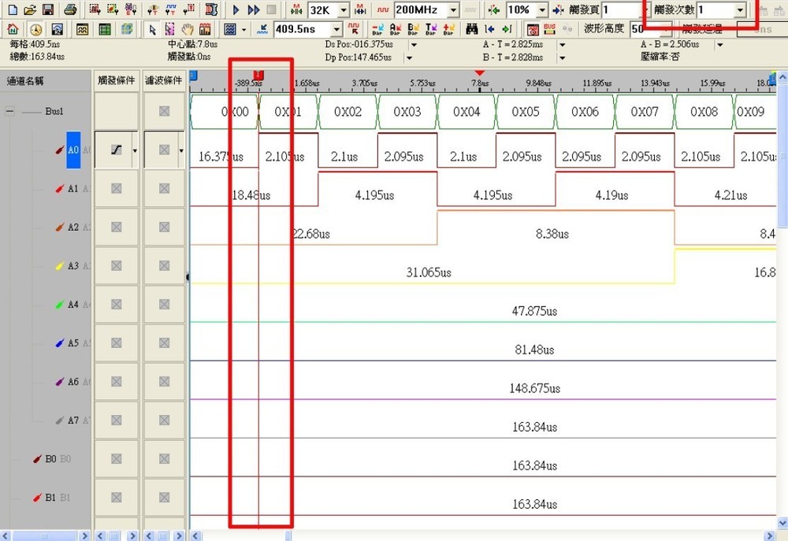
Task: Toggle the B0 filter condition box
Action: click(x=165, y=458)
